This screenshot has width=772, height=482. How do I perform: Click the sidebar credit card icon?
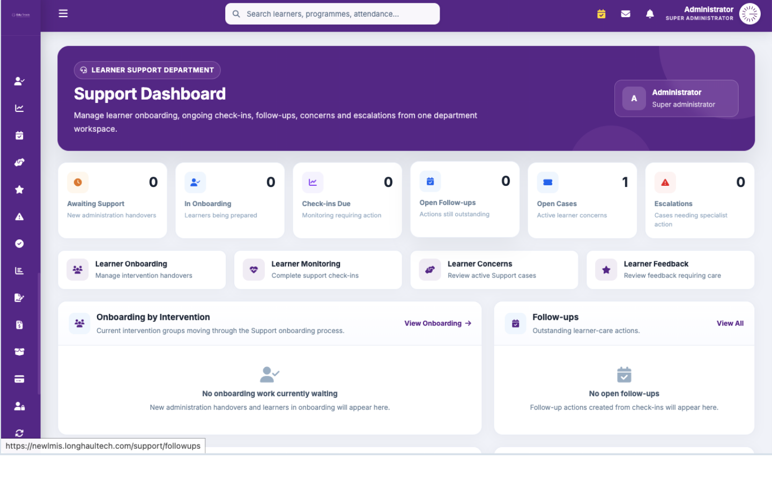pos(19,379)
